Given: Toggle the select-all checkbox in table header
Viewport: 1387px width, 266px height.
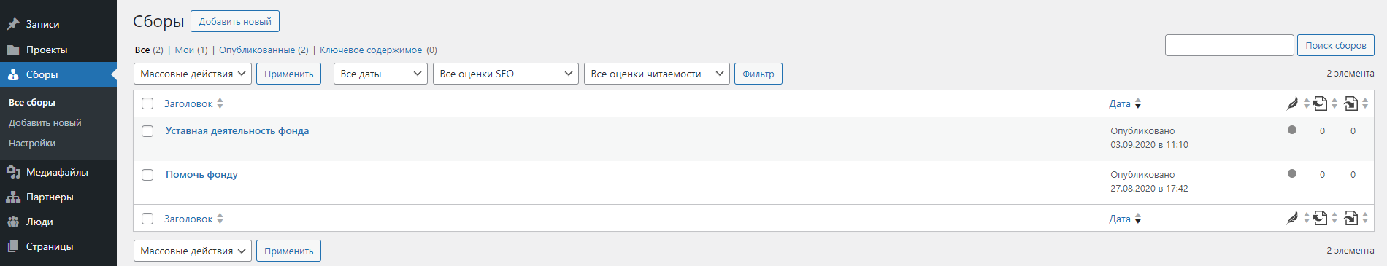Looking at the screenshot, I should coord(147,103).
